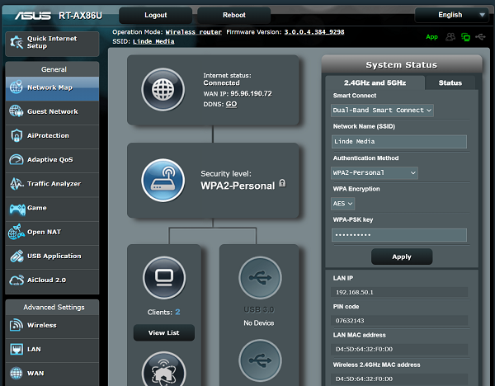Open the Authentication Method WPA2-Personal dropdown
Viewport: 495px width, 386px height.
[x=375, y=172]
